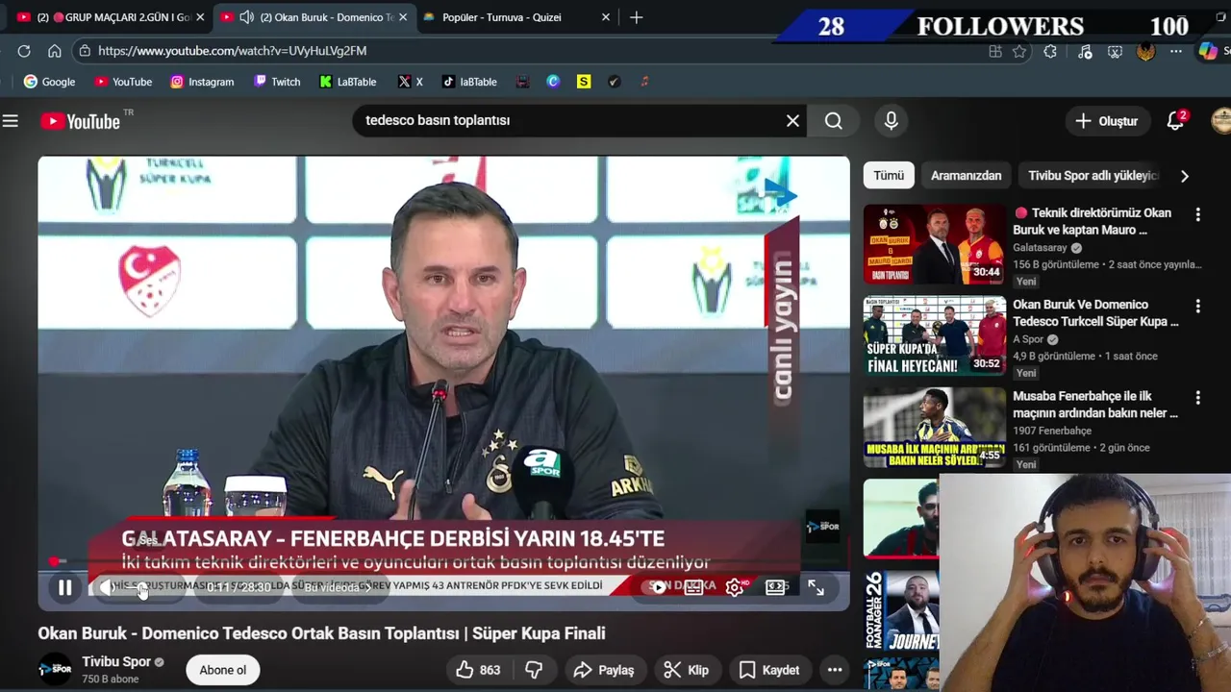Like the video showing 863 likes
The height and width of the screenshot is (692, 1231).
click(x=478, y=670)
